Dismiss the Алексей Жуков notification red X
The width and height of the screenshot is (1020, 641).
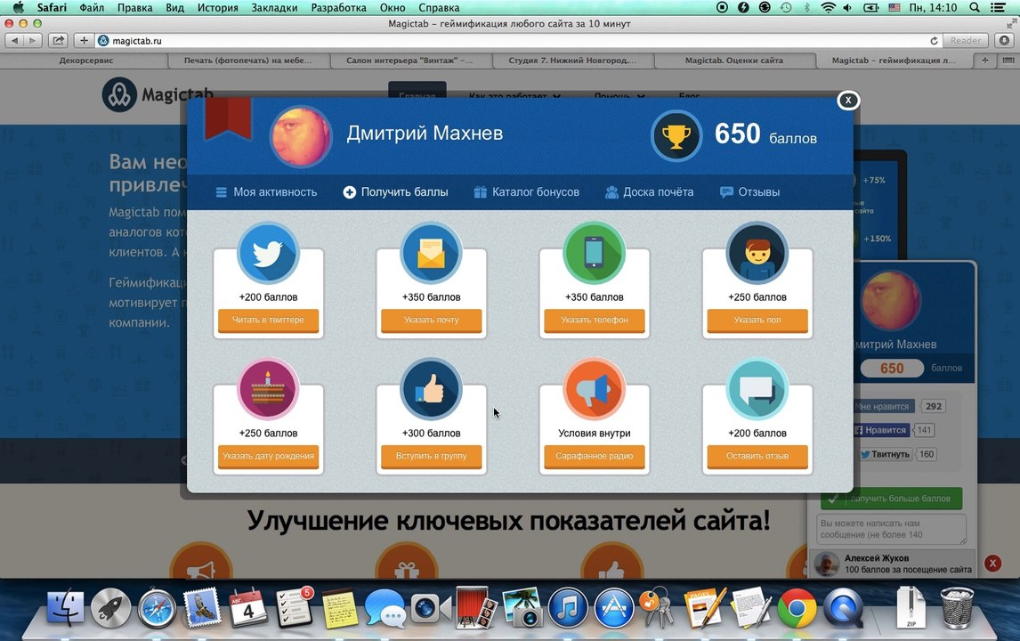pyautogui.click(x=992, y=564)
